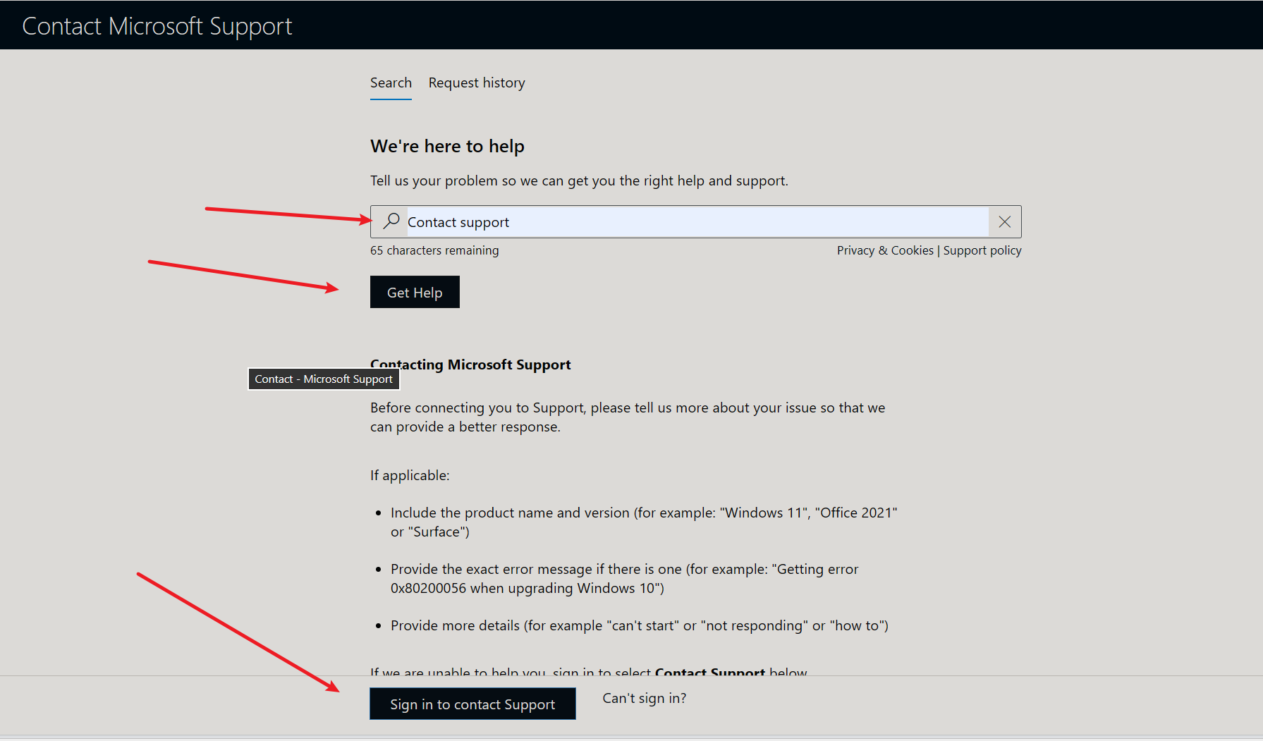Clear the search box with the X icon
The image size is (1263, 741).
(x=1005, y=222)
